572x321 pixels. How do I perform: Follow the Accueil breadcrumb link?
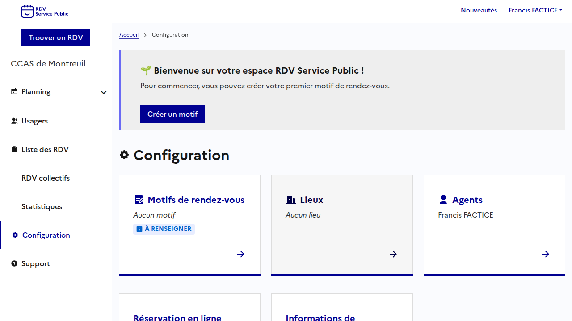[x=129, y=35]
